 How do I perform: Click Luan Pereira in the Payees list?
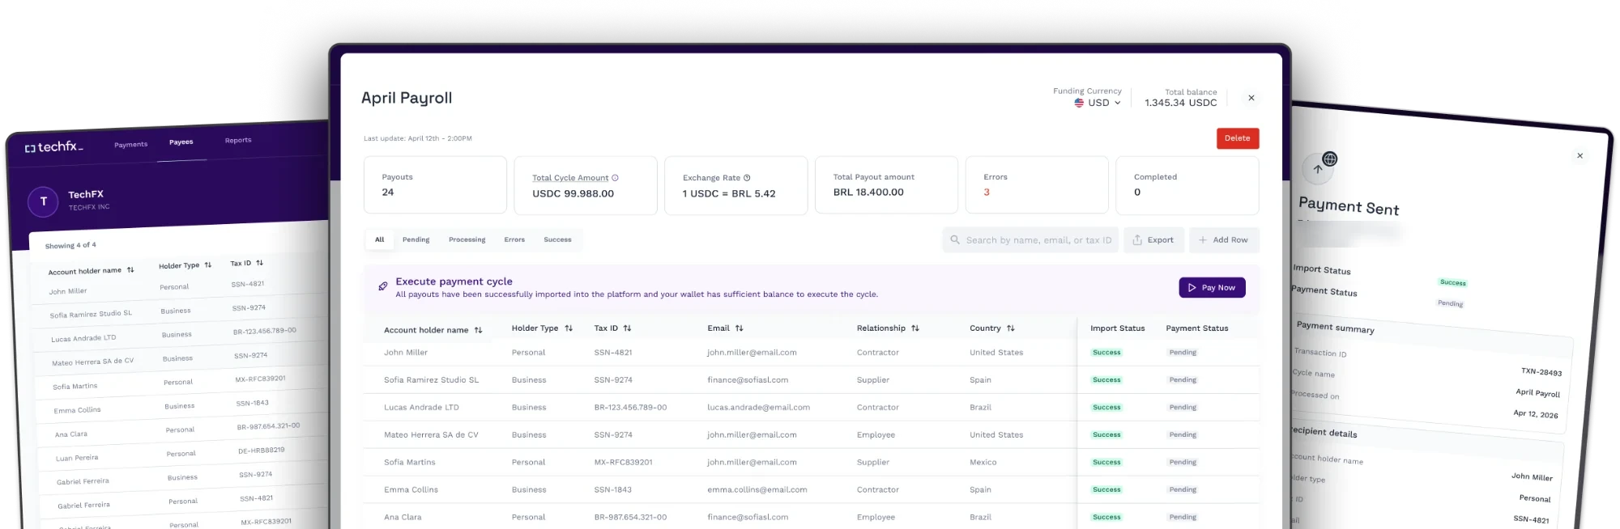click(x=77, y=458)
